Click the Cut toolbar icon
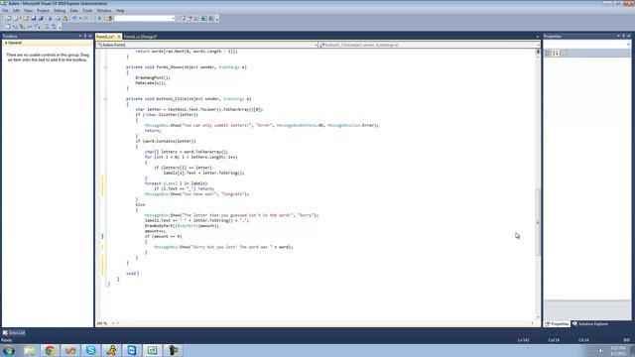 point(51,18)
